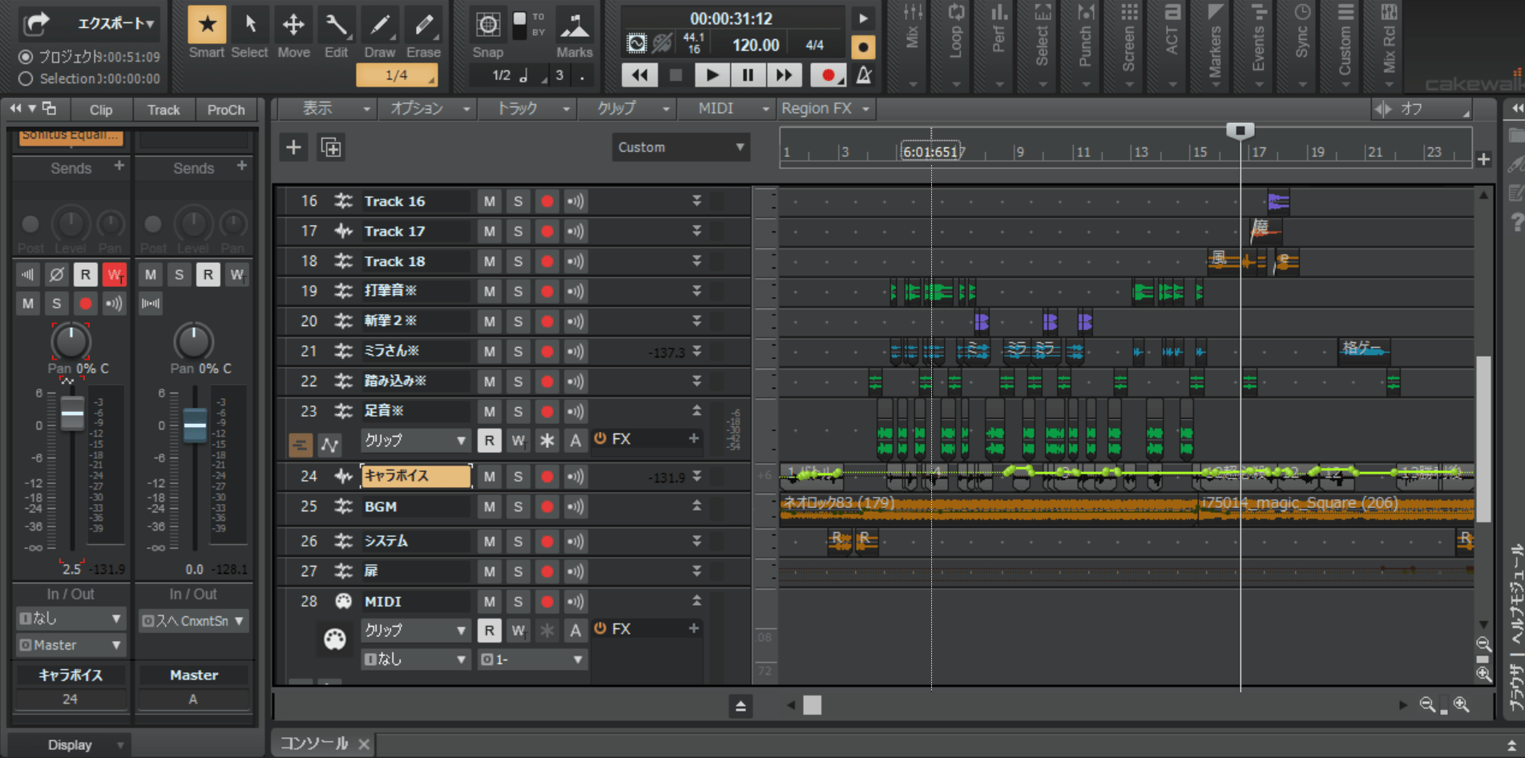Image resolution: width=1525 pixels, height=758 pixels.
Task: Arm recording for the システム track
Action: click(x=547, y=542)
